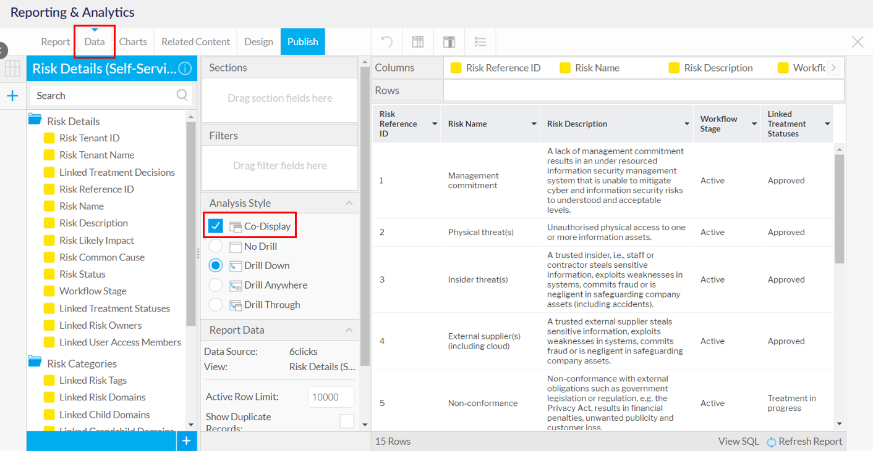The height and width of the screenshot is (451, 873).
Task: Click the grid table icon on left sidebar
Action: (x=12, y=68)
